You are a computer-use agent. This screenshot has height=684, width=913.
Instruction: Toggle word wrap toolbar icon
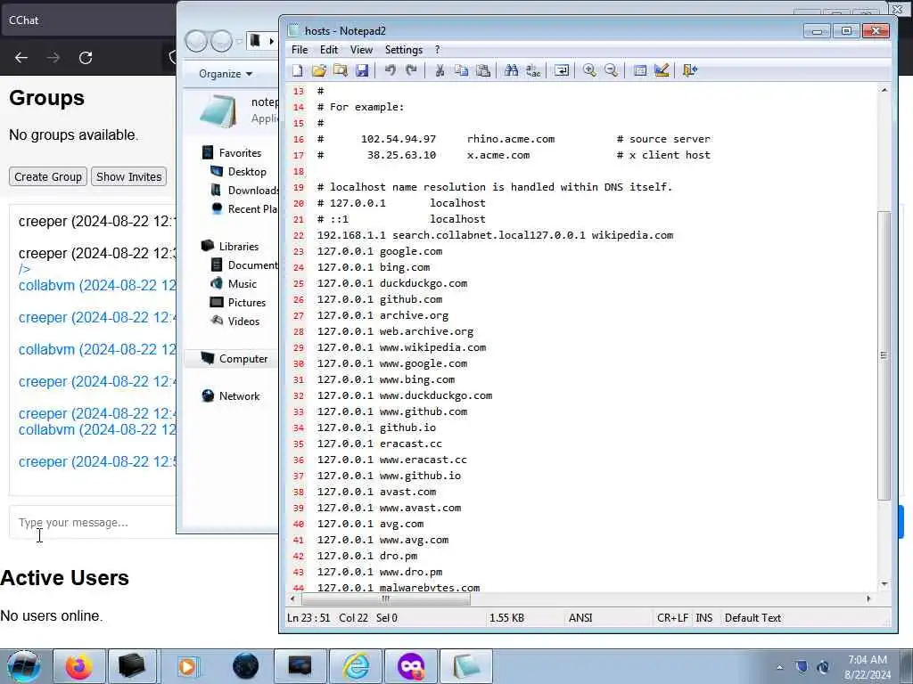click(562, 71)
